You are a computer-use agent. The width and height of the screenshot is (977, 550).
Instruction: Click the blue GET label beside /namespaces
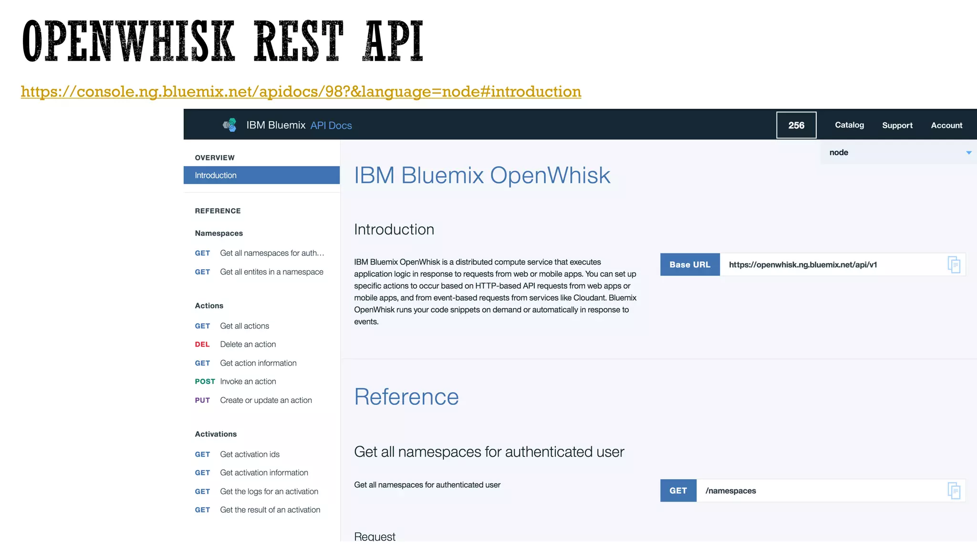(x=678, y=490)
